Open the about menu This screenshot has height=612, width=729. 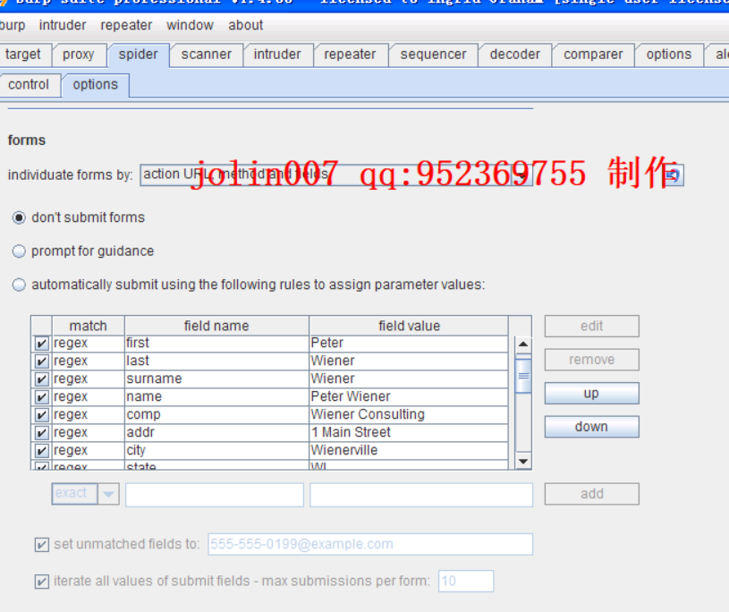(x=245, y=25)
